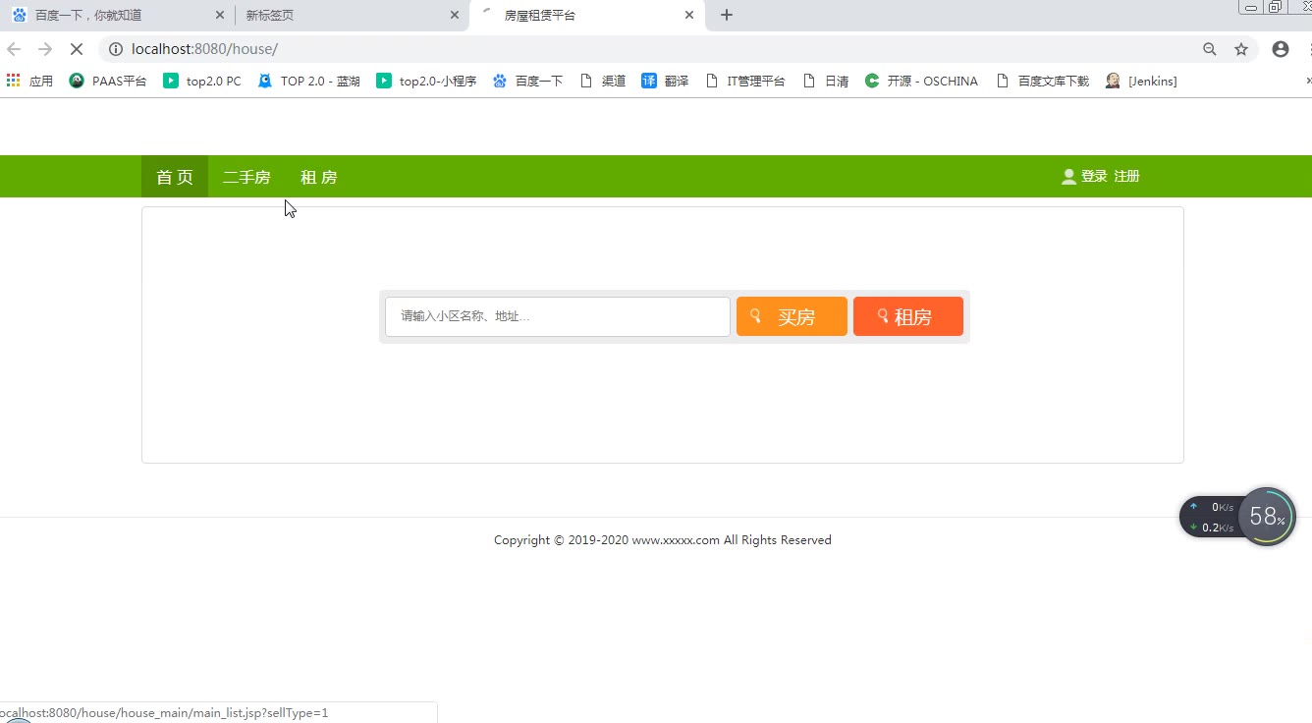Click the red 租房 search button
This screenshot has width=1312, height=723.
(908, 316)
